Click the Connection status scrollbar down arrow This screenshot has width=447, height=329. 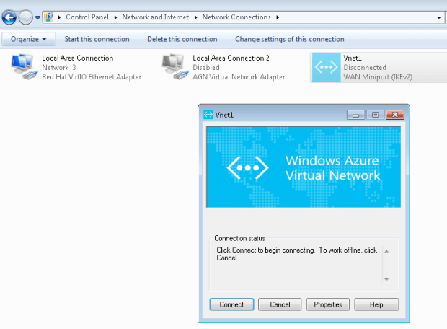(x=386, y=279)
